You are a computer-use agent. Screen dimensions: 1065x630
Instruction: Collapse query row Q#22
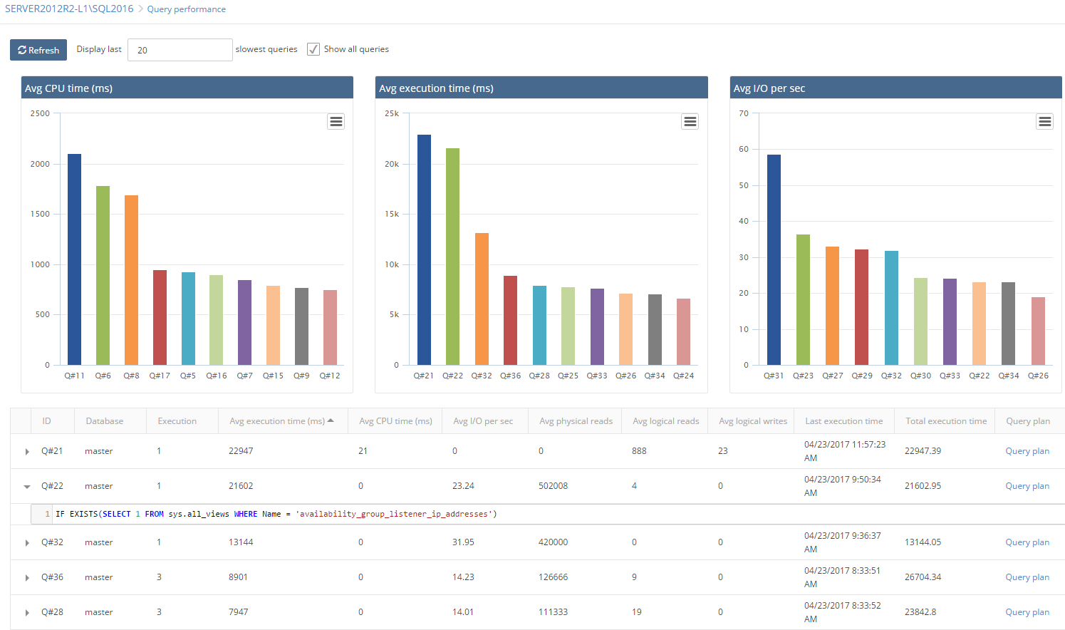[x=27, y=485]
